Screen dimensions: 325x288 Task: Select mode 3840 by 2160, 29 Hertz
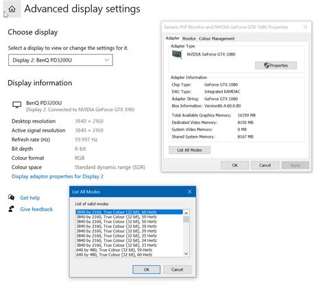(129, 231)
